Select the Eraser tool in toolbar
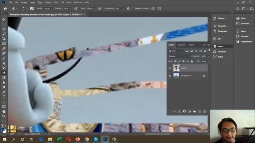The image size is (255, 143). click(x=4, y=73)
